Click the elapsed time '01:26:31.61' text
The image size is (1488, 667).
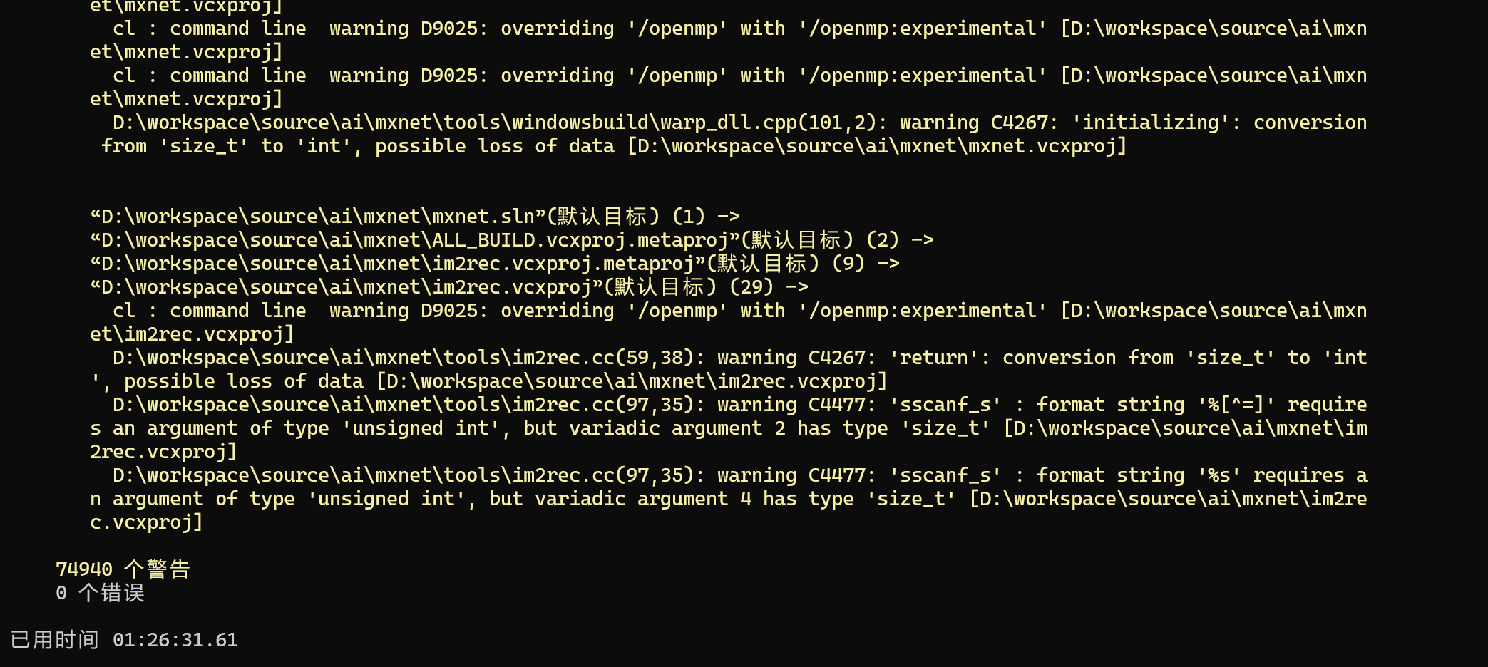point(175,640)
